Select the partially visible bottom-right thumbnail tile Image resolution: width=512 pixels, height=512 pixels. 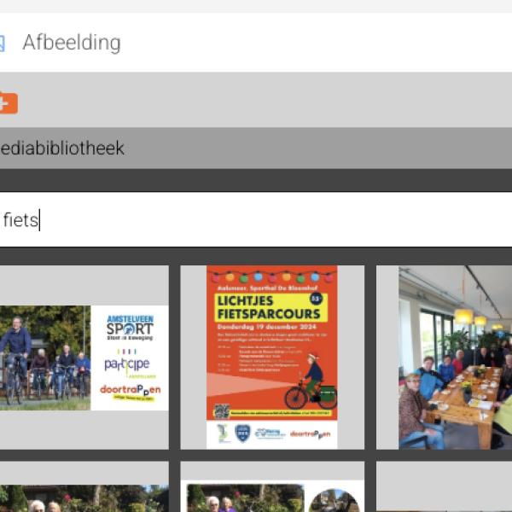(x=444, y=486)
